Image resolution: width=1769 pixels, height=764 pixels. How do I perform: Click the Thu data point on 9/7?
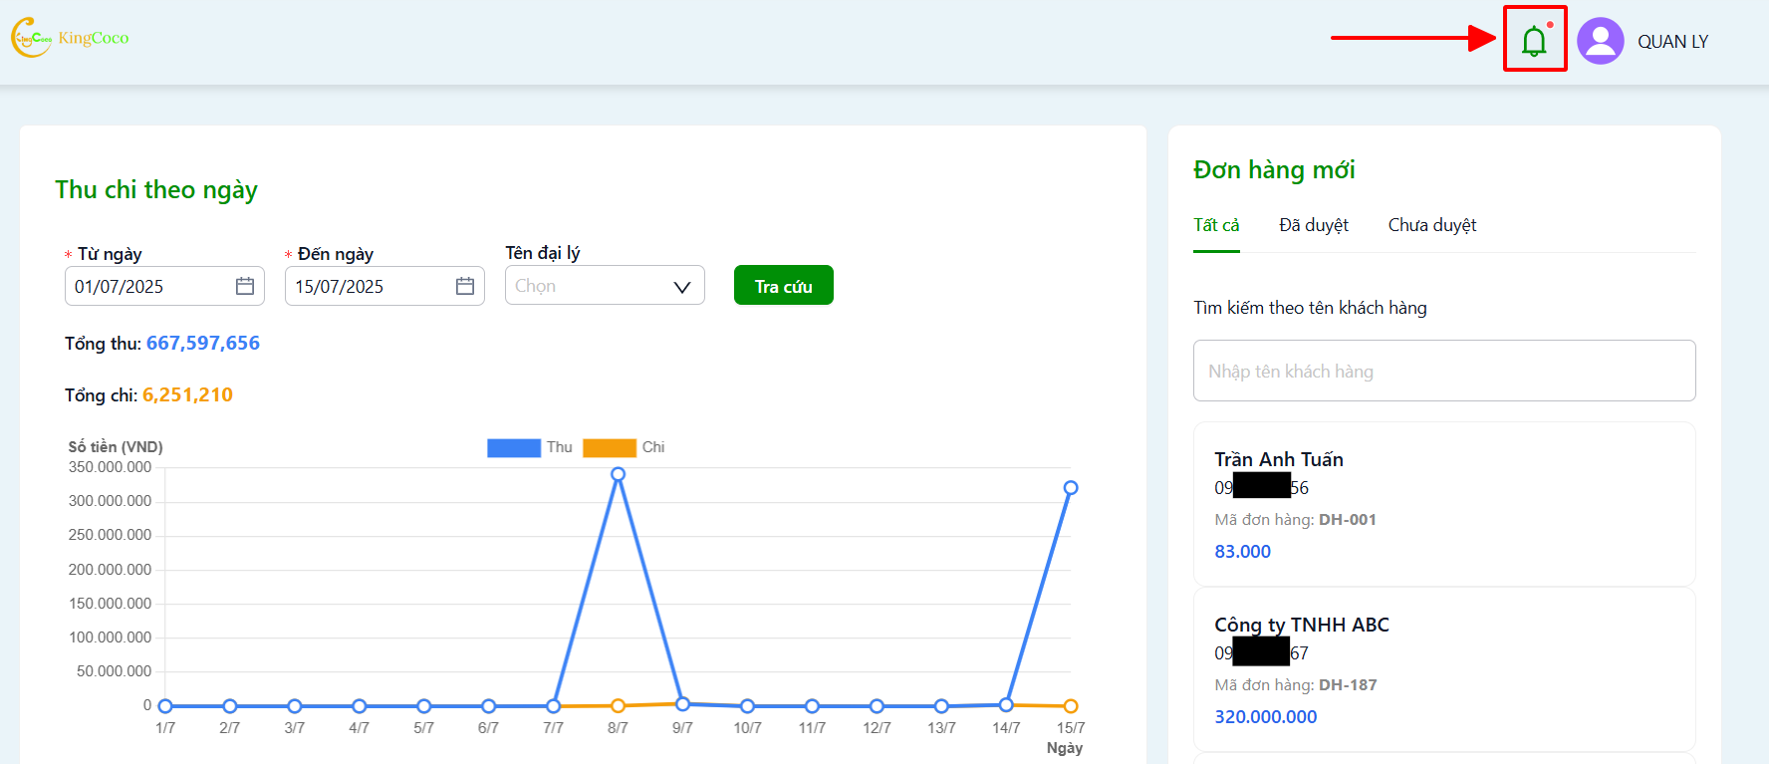[x=682, y=703]
